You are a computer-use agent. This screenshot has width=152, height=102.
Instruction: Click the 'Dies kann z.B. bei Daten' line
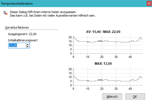tap(53, 16)
